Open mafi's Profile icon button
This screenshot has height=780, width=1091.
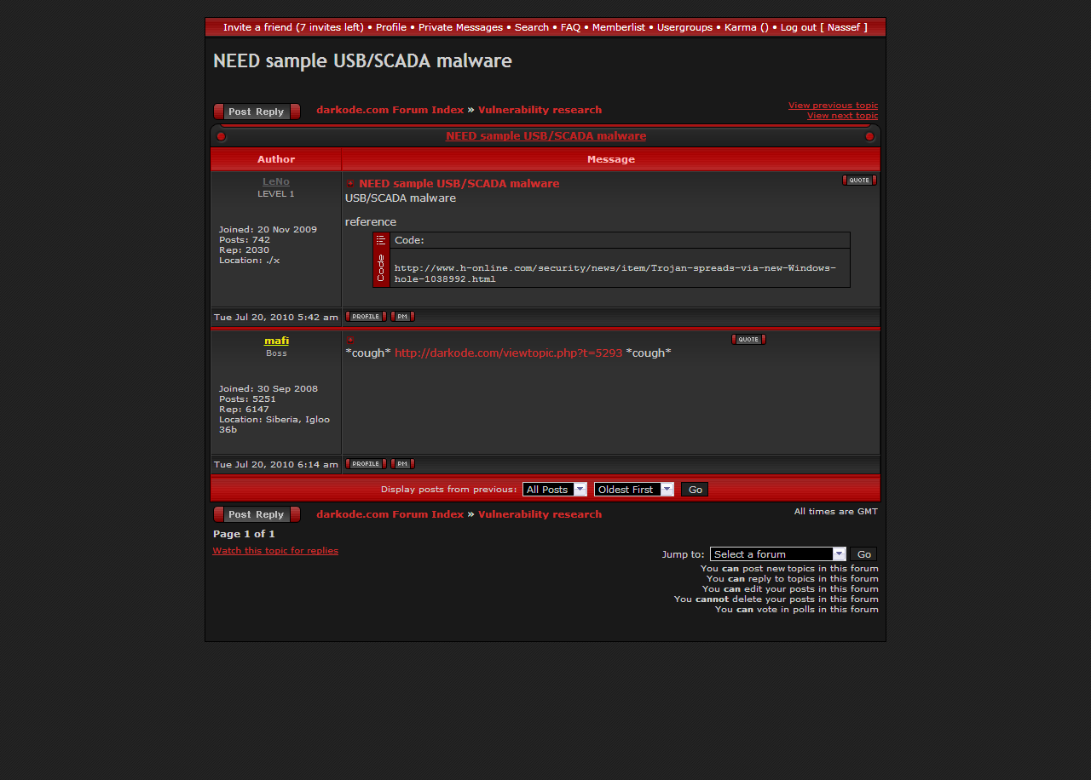coord(366,464)
